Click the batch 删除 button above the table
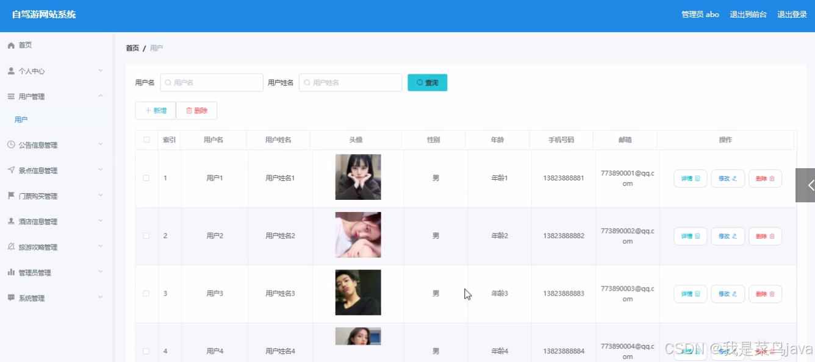Screen dimensions: 815x362 point(196,110)
